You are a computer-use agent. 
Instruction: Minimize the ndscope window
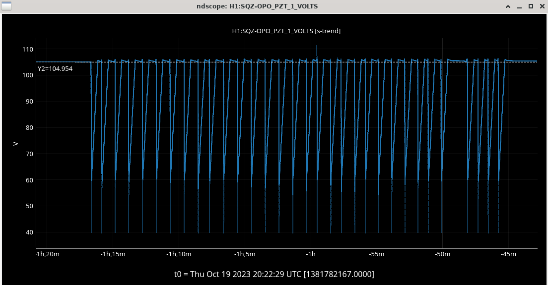pos(519,6)
